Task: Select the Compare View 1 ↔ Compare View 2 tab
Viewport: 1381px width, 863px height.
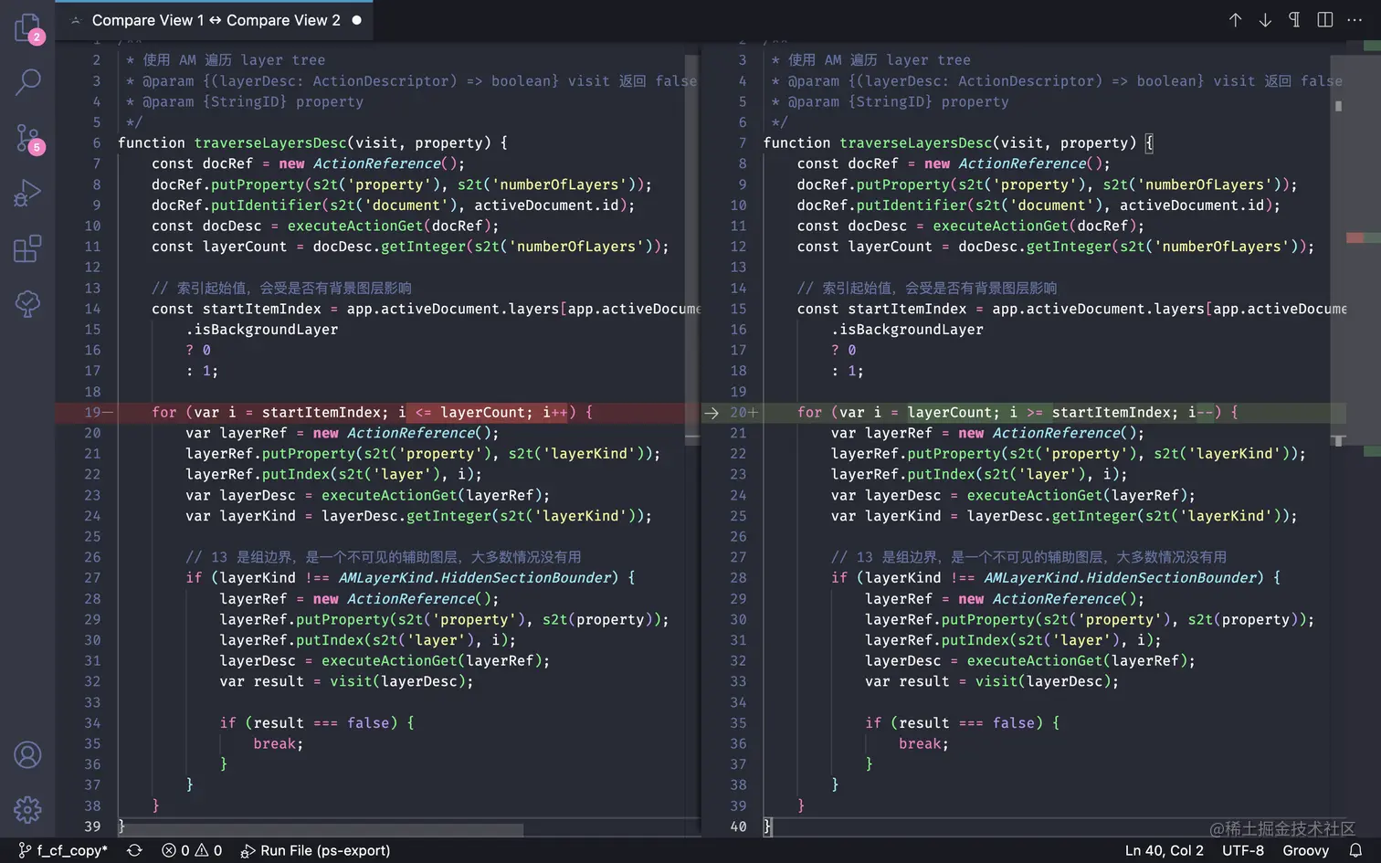Action: tap(215, 20)
